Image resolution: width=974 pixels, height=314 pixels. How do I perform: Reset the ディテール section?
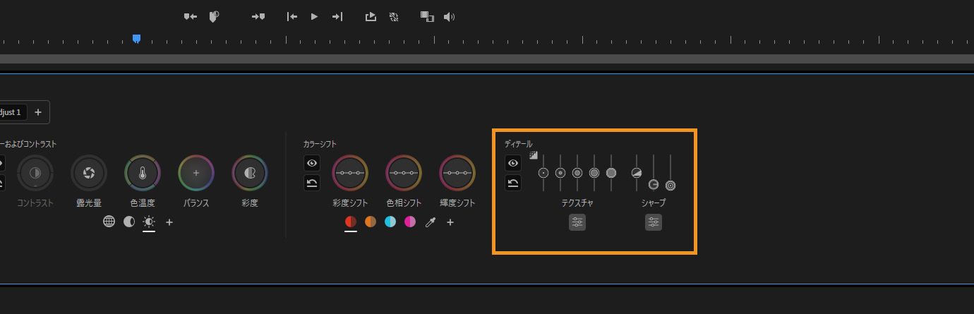(513, 183)
